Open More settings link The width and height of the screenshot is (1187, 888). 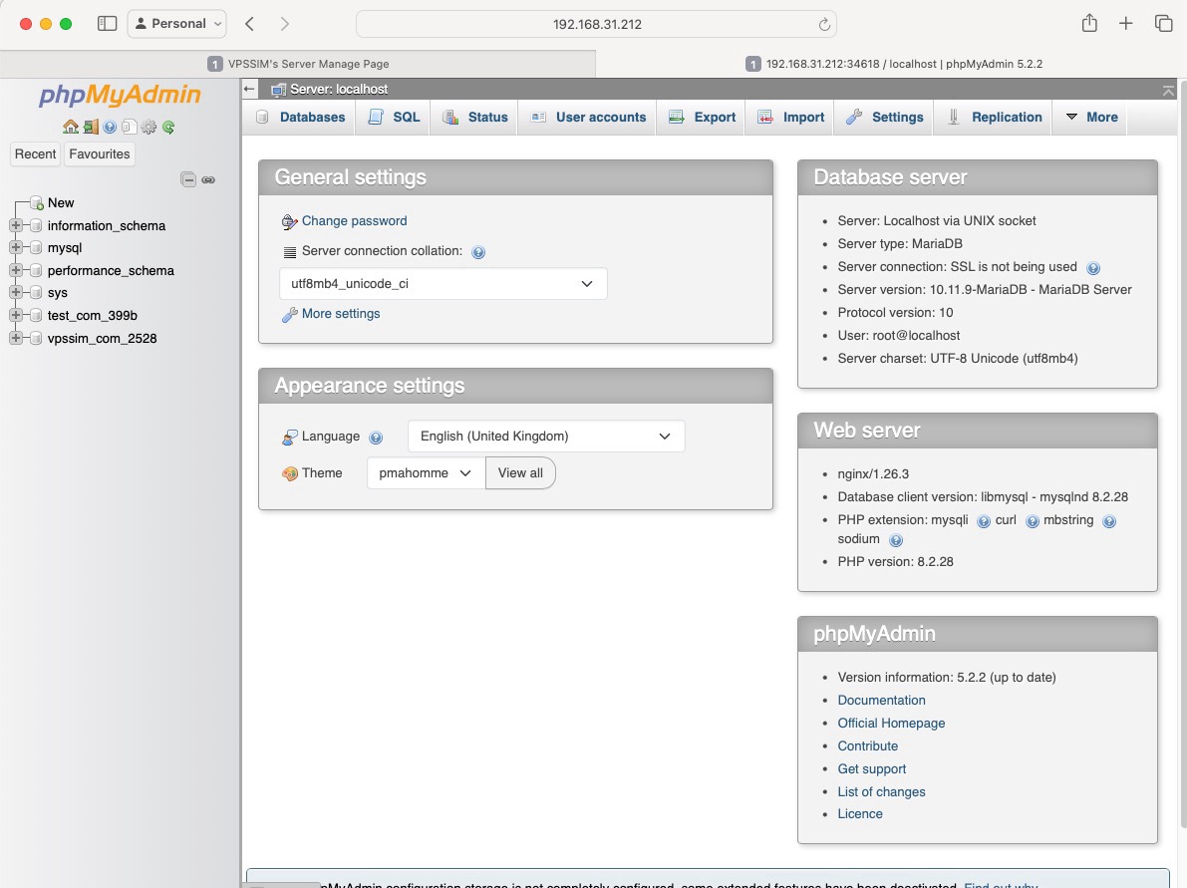341,313
